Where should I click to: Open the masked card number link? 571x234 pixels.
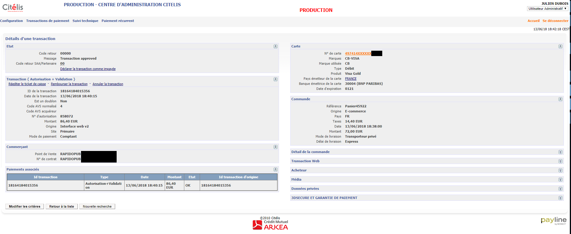pyautogui.click(x=358, y=53)
